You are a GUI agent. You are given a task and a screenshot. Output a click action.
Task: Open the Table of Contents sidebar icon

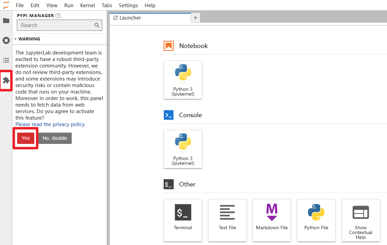[6, 60]
